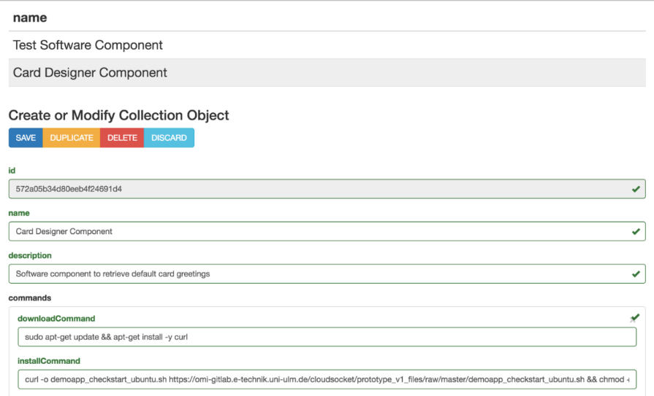Click the validation checkmark in the description field

(636, 274)
